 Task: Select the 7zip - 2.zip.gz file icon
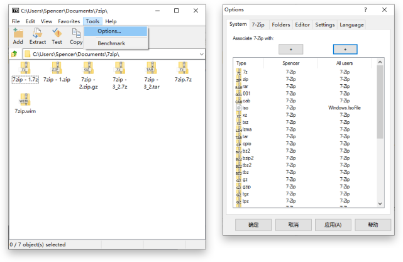click(88, 68)
